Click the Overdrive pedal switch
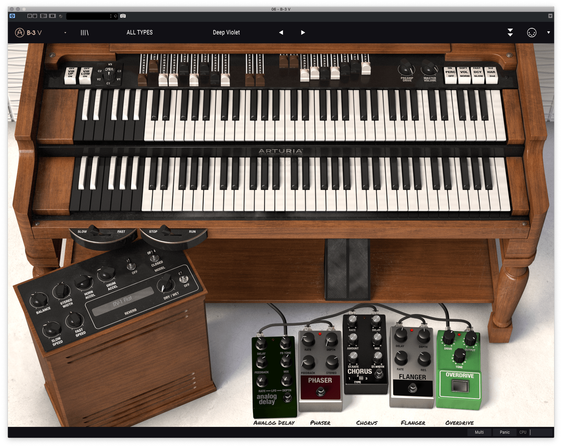 tap(460, 387)
